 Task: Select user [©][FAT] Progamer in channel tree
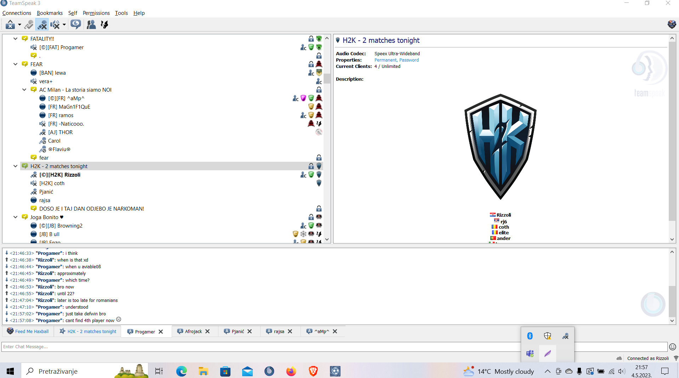[x=61, y=47]
